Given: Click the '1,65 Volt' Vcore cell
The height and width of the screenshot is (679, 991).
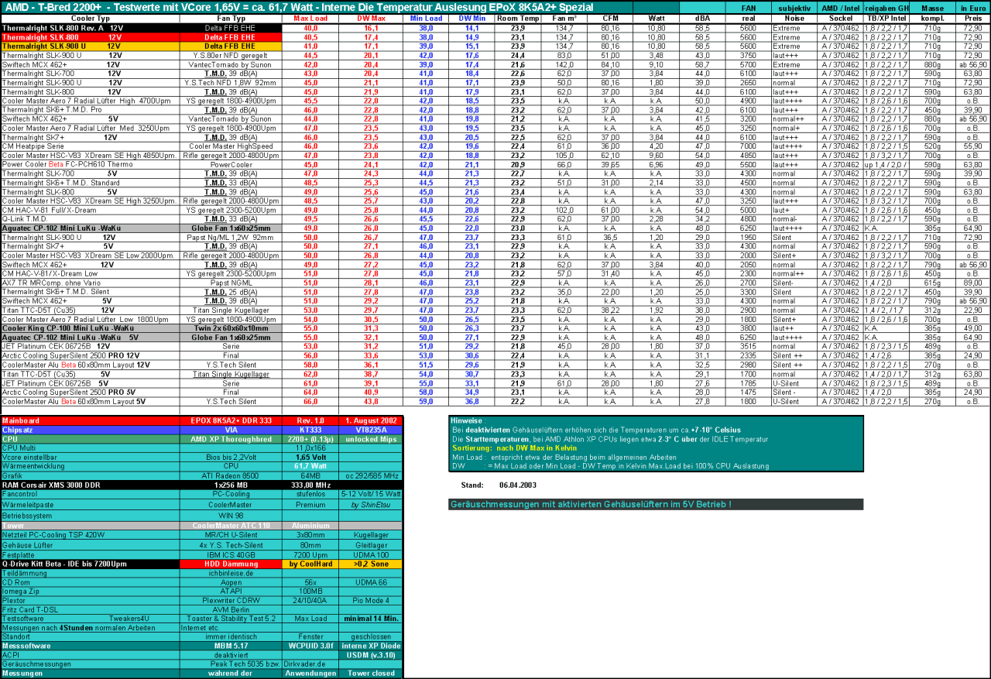Looking at the screenshot, I should (310, 457).
